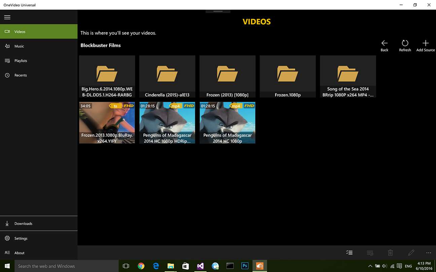The height and width of the screenshot is (272, 436).
Task: Open Downloads in the sidebar
Action: [x=39, y=224]
